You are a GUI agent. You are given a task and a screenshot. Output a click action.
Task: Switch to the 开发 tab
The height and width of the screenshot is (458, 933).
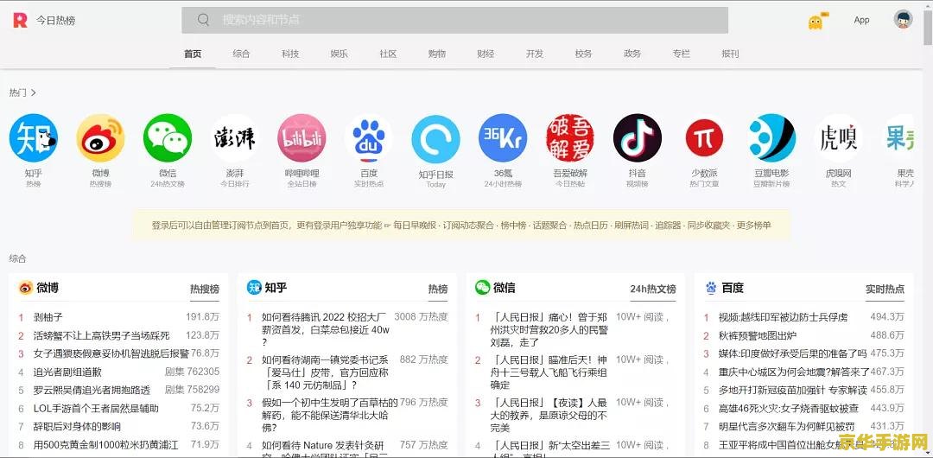tap(535, 54)
